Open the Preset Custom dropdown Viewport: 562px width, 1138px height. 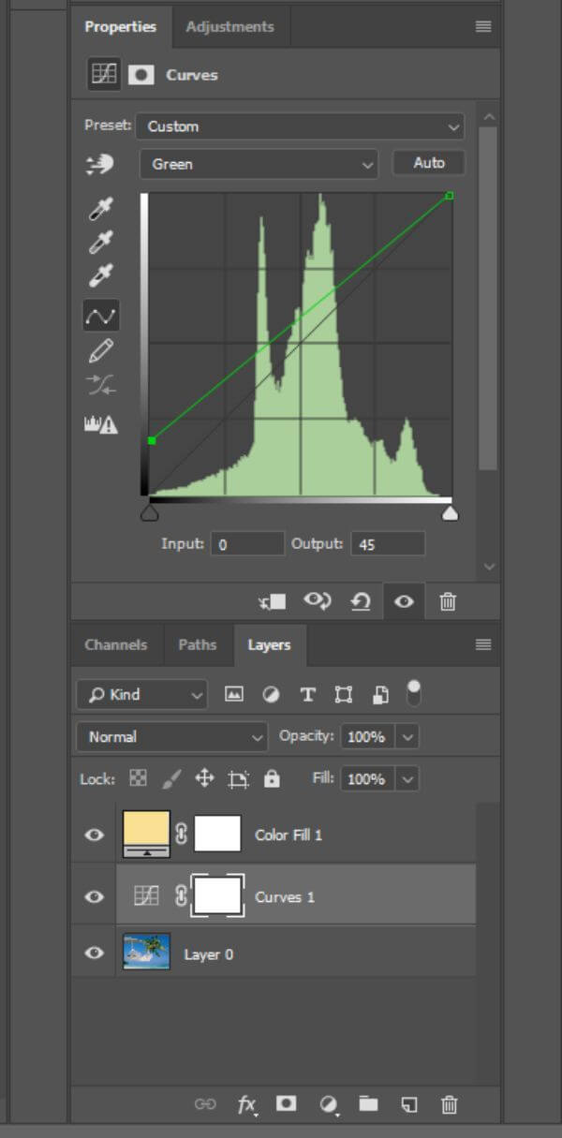pos(300,126)
